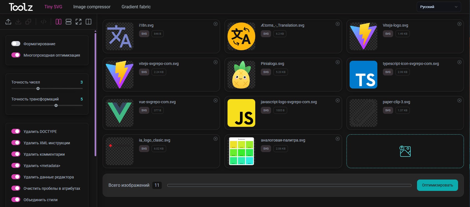The image size is (470, 207).
Task: Click the split compare view icon
Action: pos(89,22)
